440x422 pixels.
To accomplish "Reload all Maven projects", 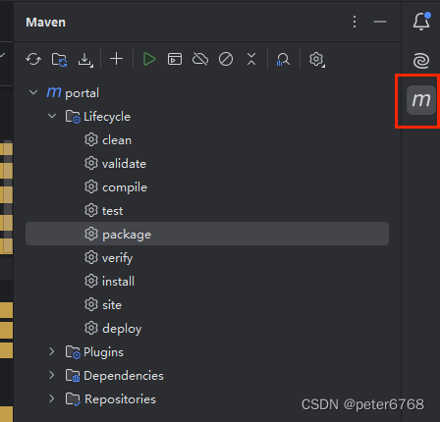I will click(x=33, y=60).
